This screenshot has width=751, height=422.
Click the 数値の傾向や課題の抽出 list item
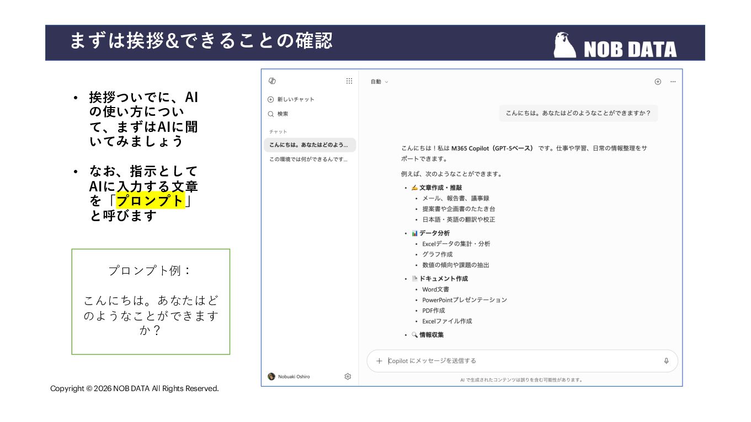(456, 265)
